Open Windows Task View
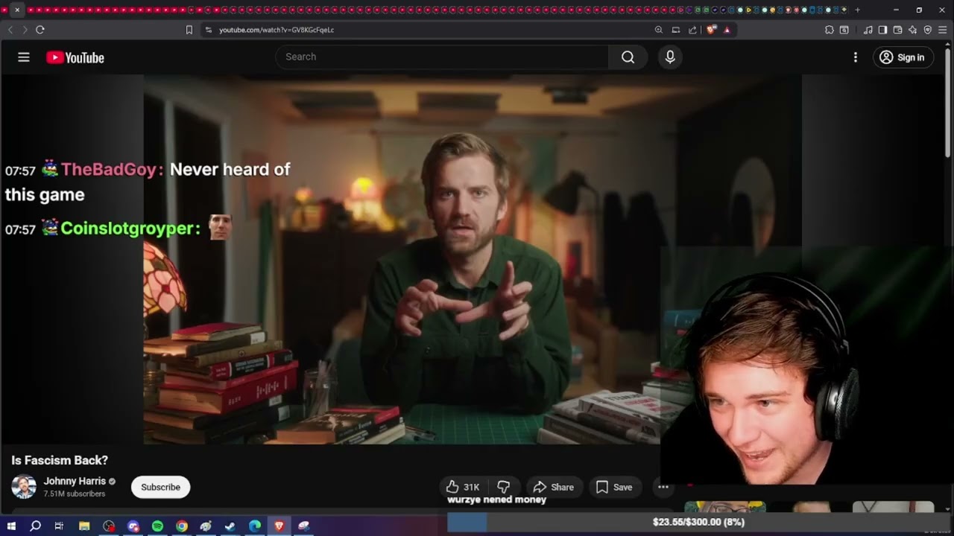This screenshot has height=536, width=954. (x=60, y=526)
